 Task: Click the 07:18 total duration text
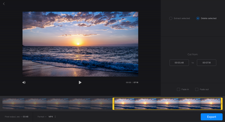pyautogui.click(x=136, y=82)
